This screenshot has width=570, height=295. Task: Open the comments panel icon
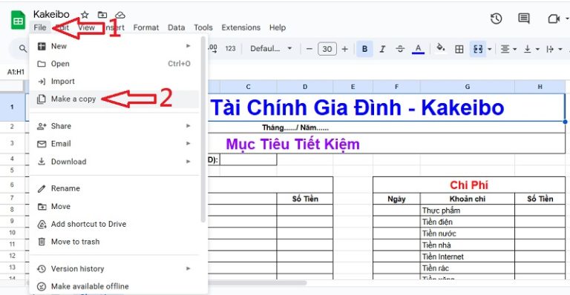524,19
